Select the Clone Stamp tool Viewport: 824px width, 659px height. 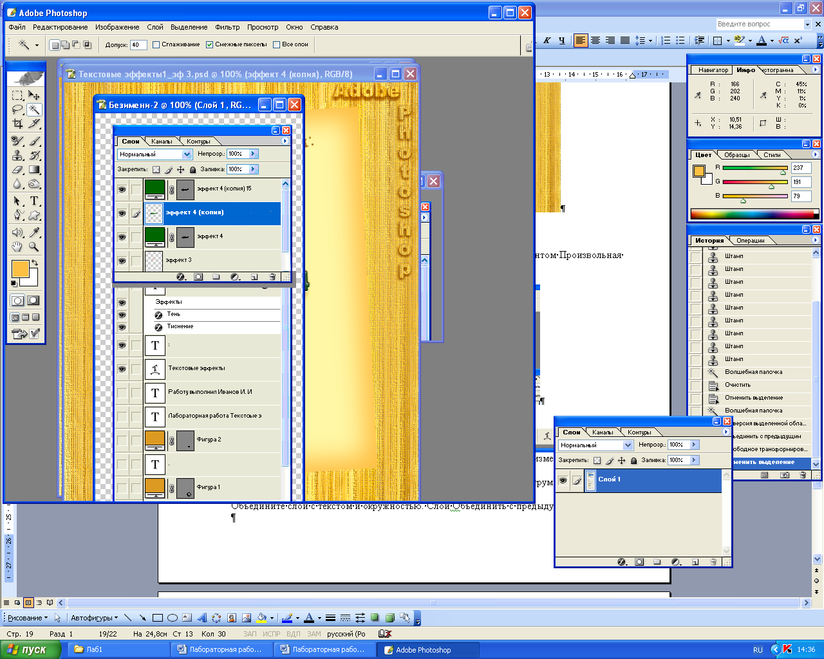(17, 155)
